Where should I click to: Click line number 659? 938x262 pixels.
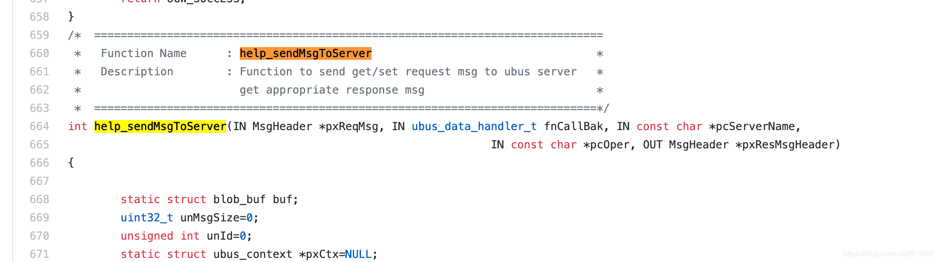coord(39,35)
